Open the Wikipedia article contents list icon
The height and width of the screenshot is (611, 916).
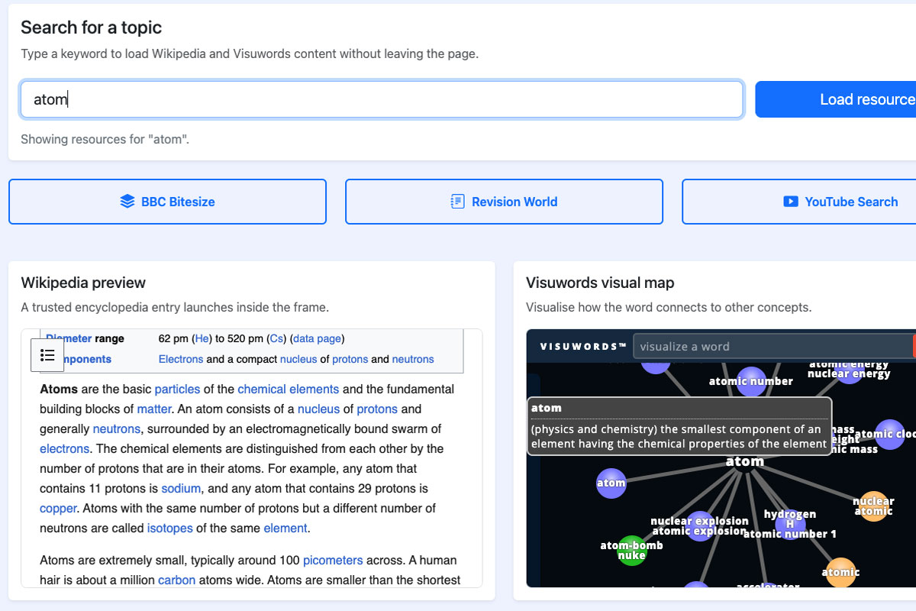(47, 355)
